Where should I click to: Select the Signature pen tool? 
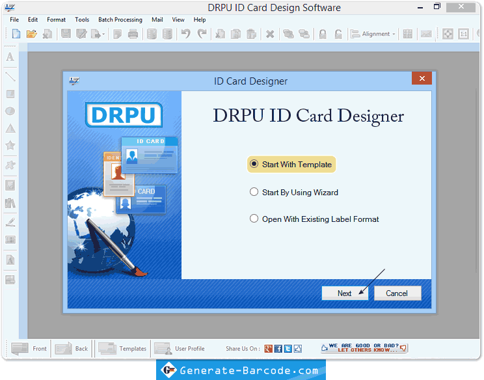pyautogui.click(x=10, y=223)
